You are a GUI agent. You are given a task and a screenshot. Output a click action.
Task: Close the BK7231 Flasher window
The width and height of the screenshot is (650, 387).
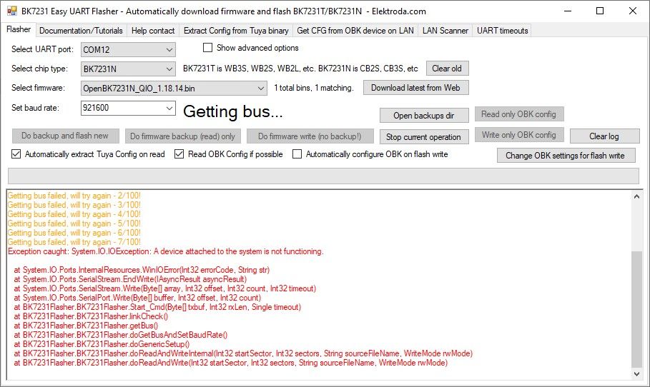[x=633, y=11]
